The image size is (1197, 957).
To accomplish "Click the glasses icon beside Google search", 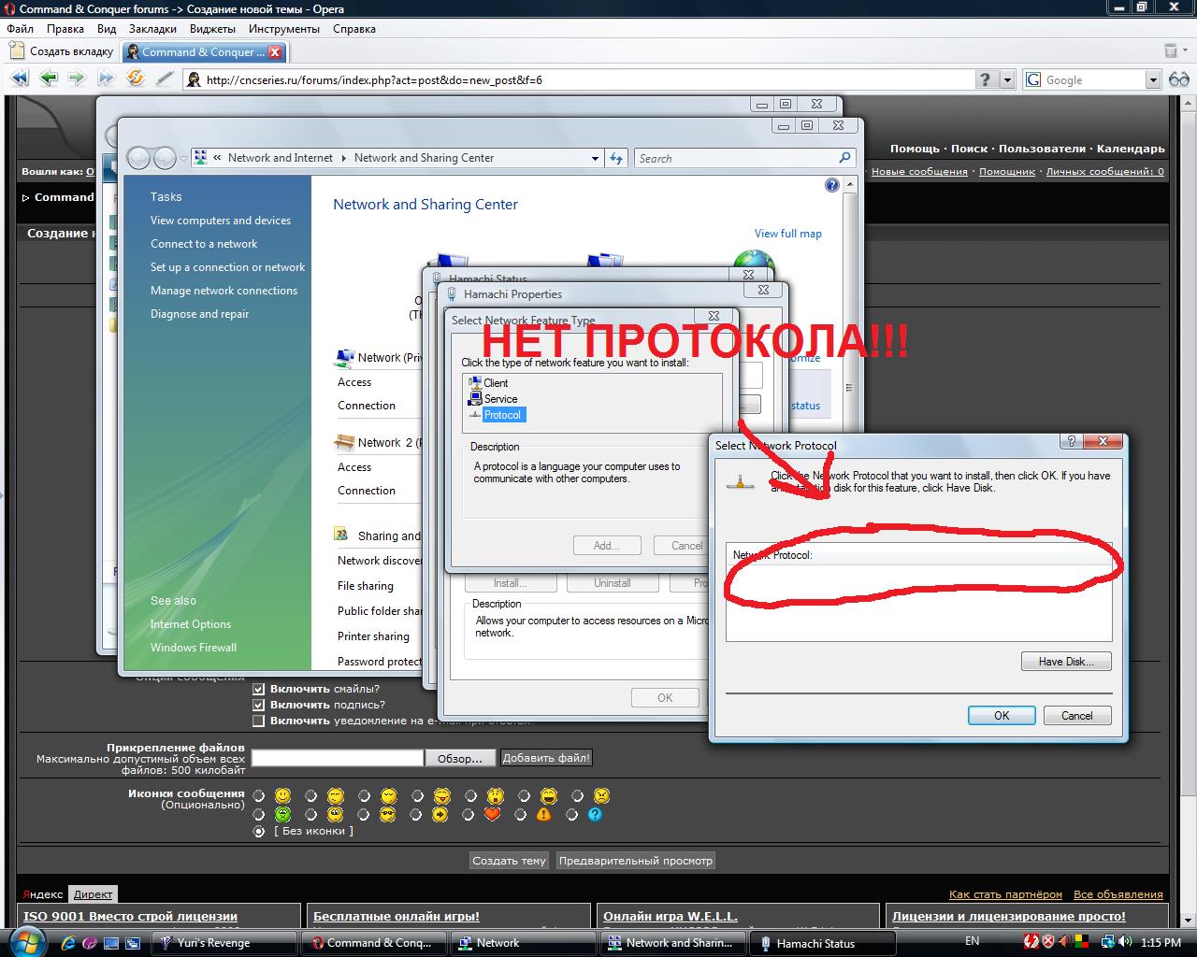I will 1178,79.
